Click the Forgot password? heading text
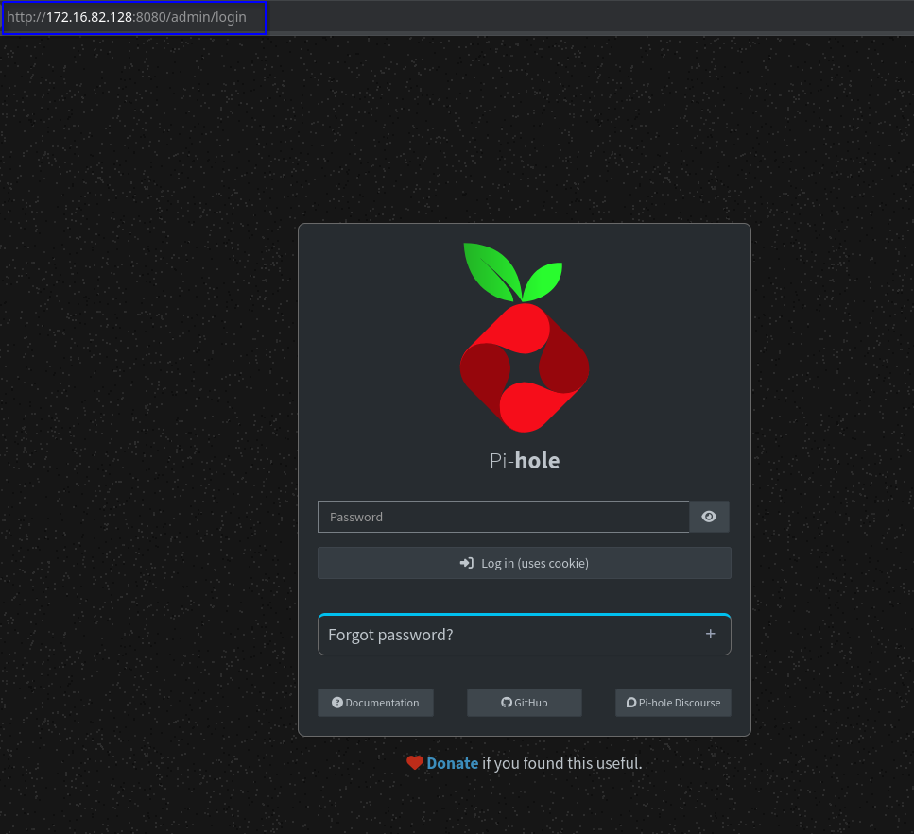The image size is (914, 834). [x=390, y=635]
